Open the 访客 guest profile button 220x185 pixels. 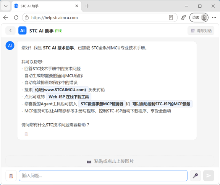pos(199,18)
